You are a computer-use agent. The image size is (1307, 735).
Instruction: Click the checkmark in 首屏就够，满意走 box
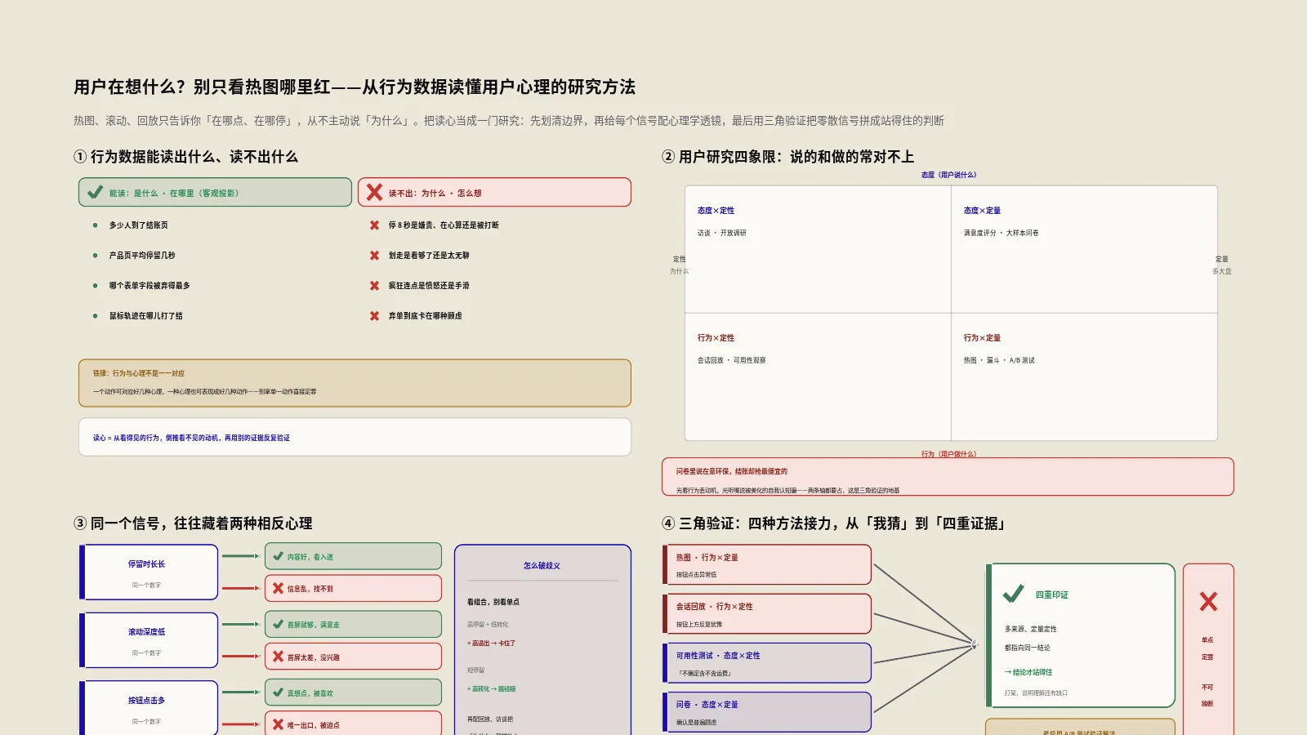point(279,624)
